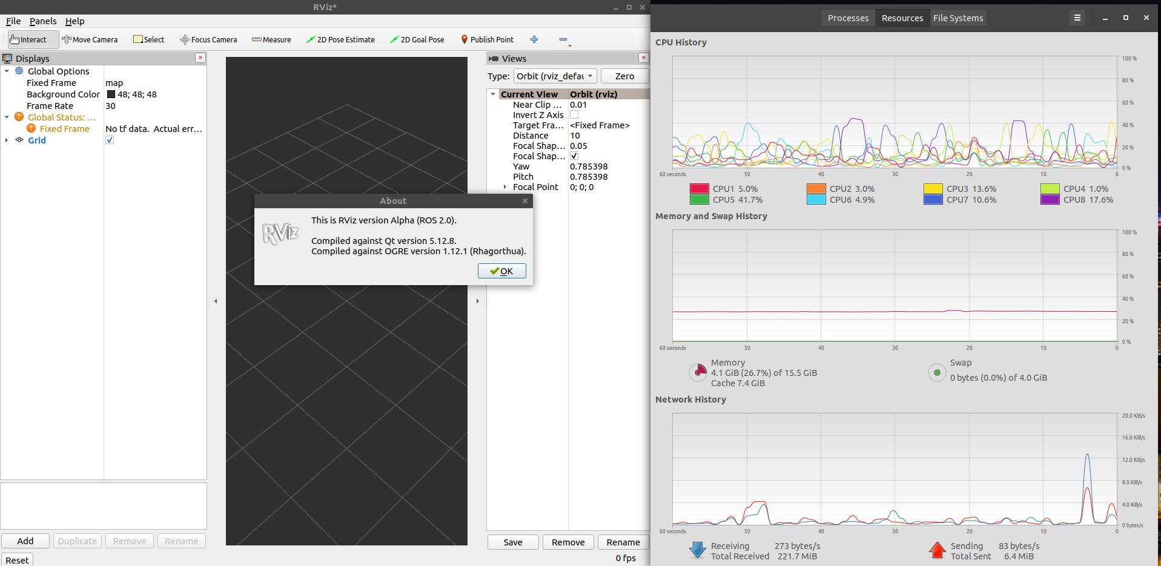Click the Sending upload arrow icon
The width and height of the screenshot is (1161, 566).
pyautogui.click(x=937, y=550)
